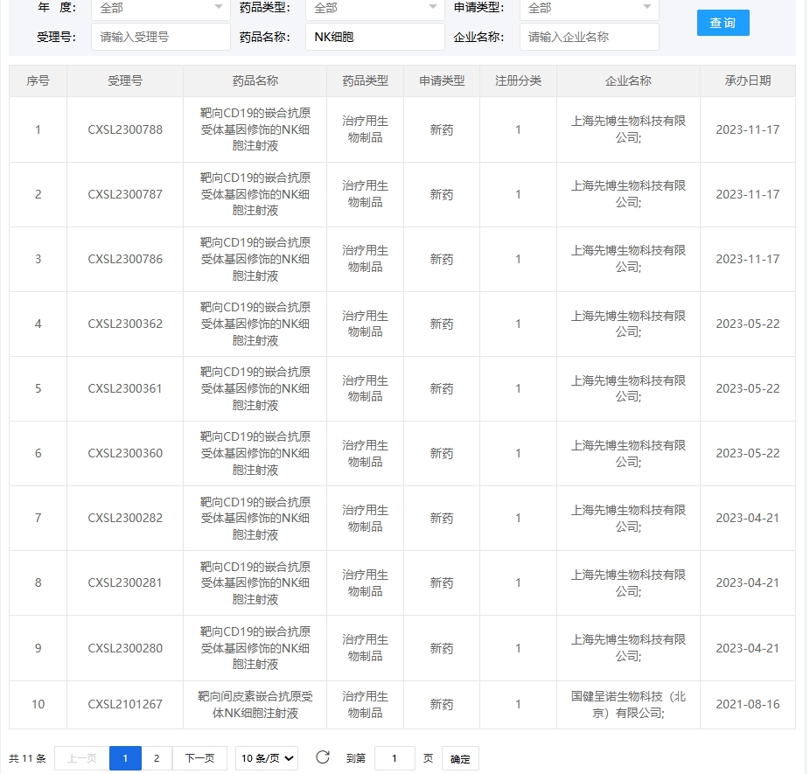Select acceptance number CXSL2300282
Image resolution: width=810 pixels, height=774 pixels.
point(125,518)
